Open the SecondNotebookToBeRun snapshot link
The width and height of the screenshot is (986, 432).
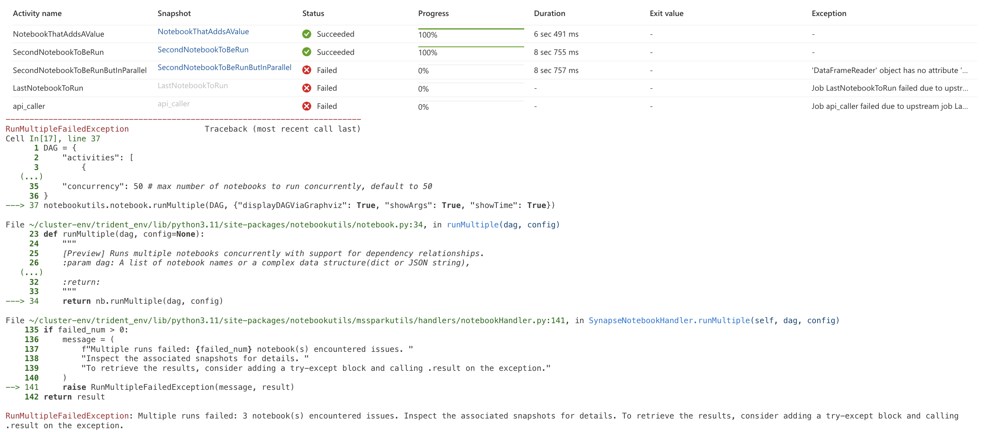203,50
